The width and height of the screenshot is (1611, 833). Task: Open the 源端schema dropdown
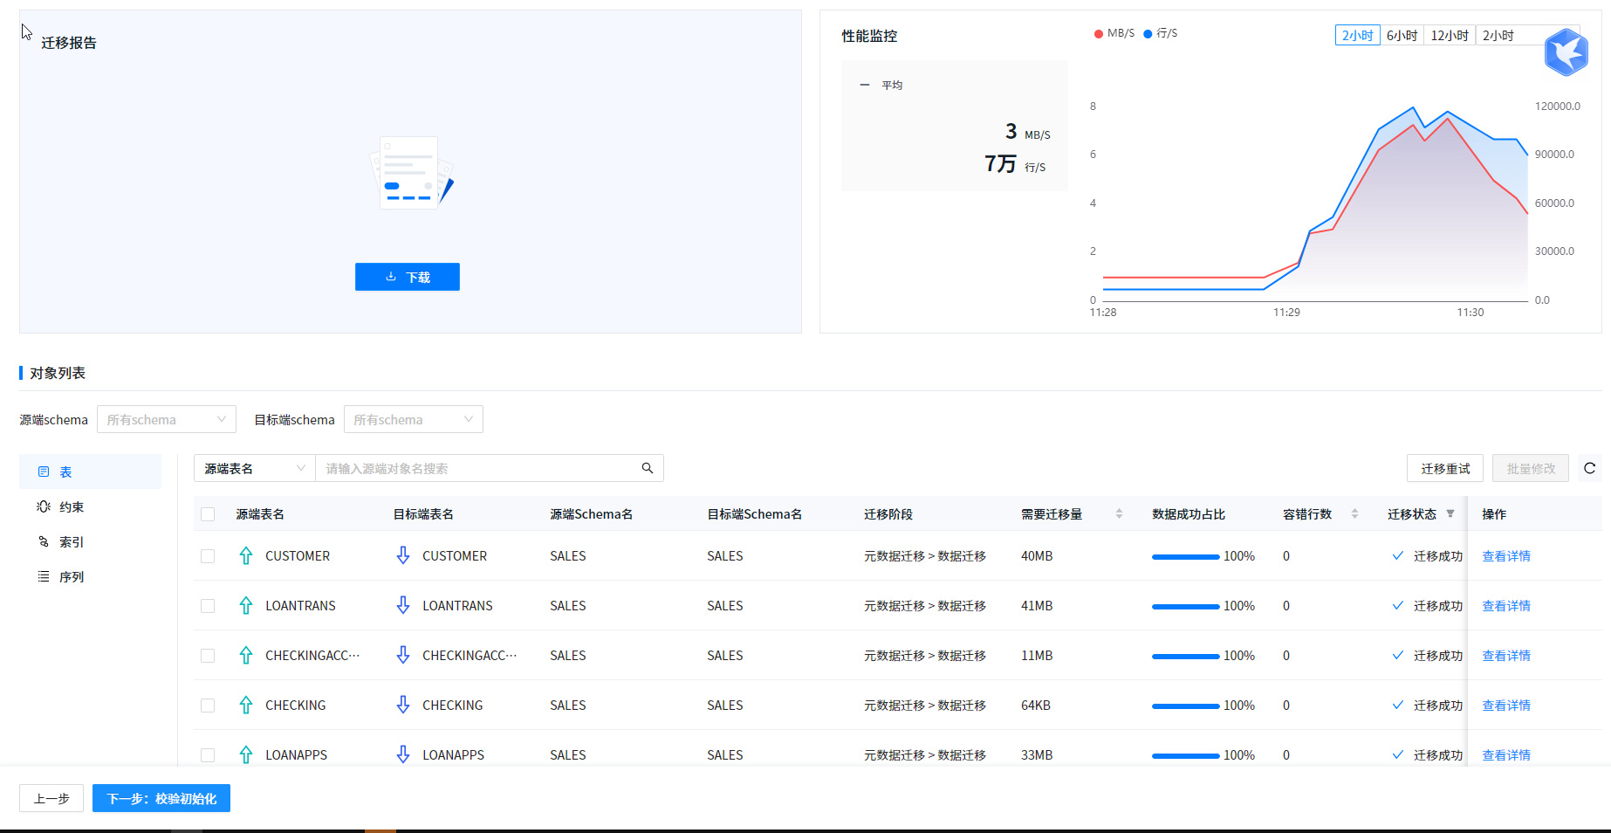[x=167, y=419]
